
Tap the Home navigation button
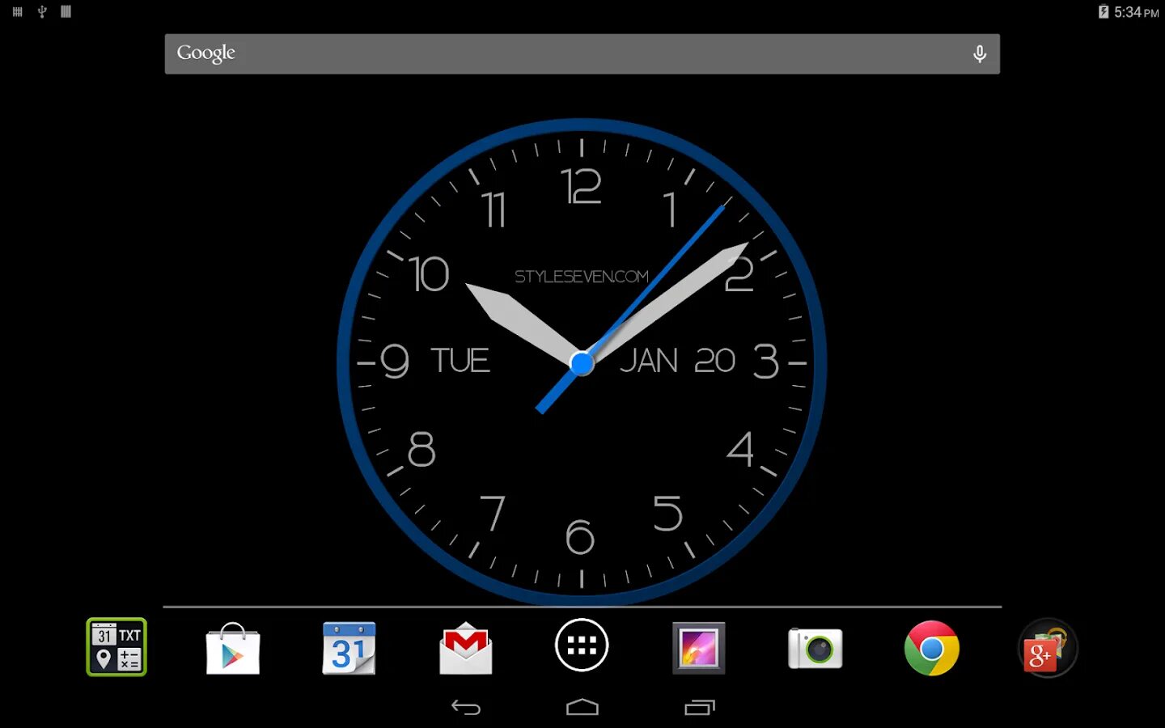582,708
